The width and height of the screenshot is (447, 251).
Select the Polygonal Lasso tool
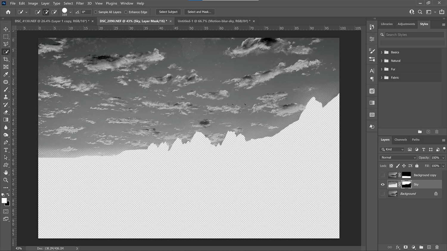[x=6, y=44]
